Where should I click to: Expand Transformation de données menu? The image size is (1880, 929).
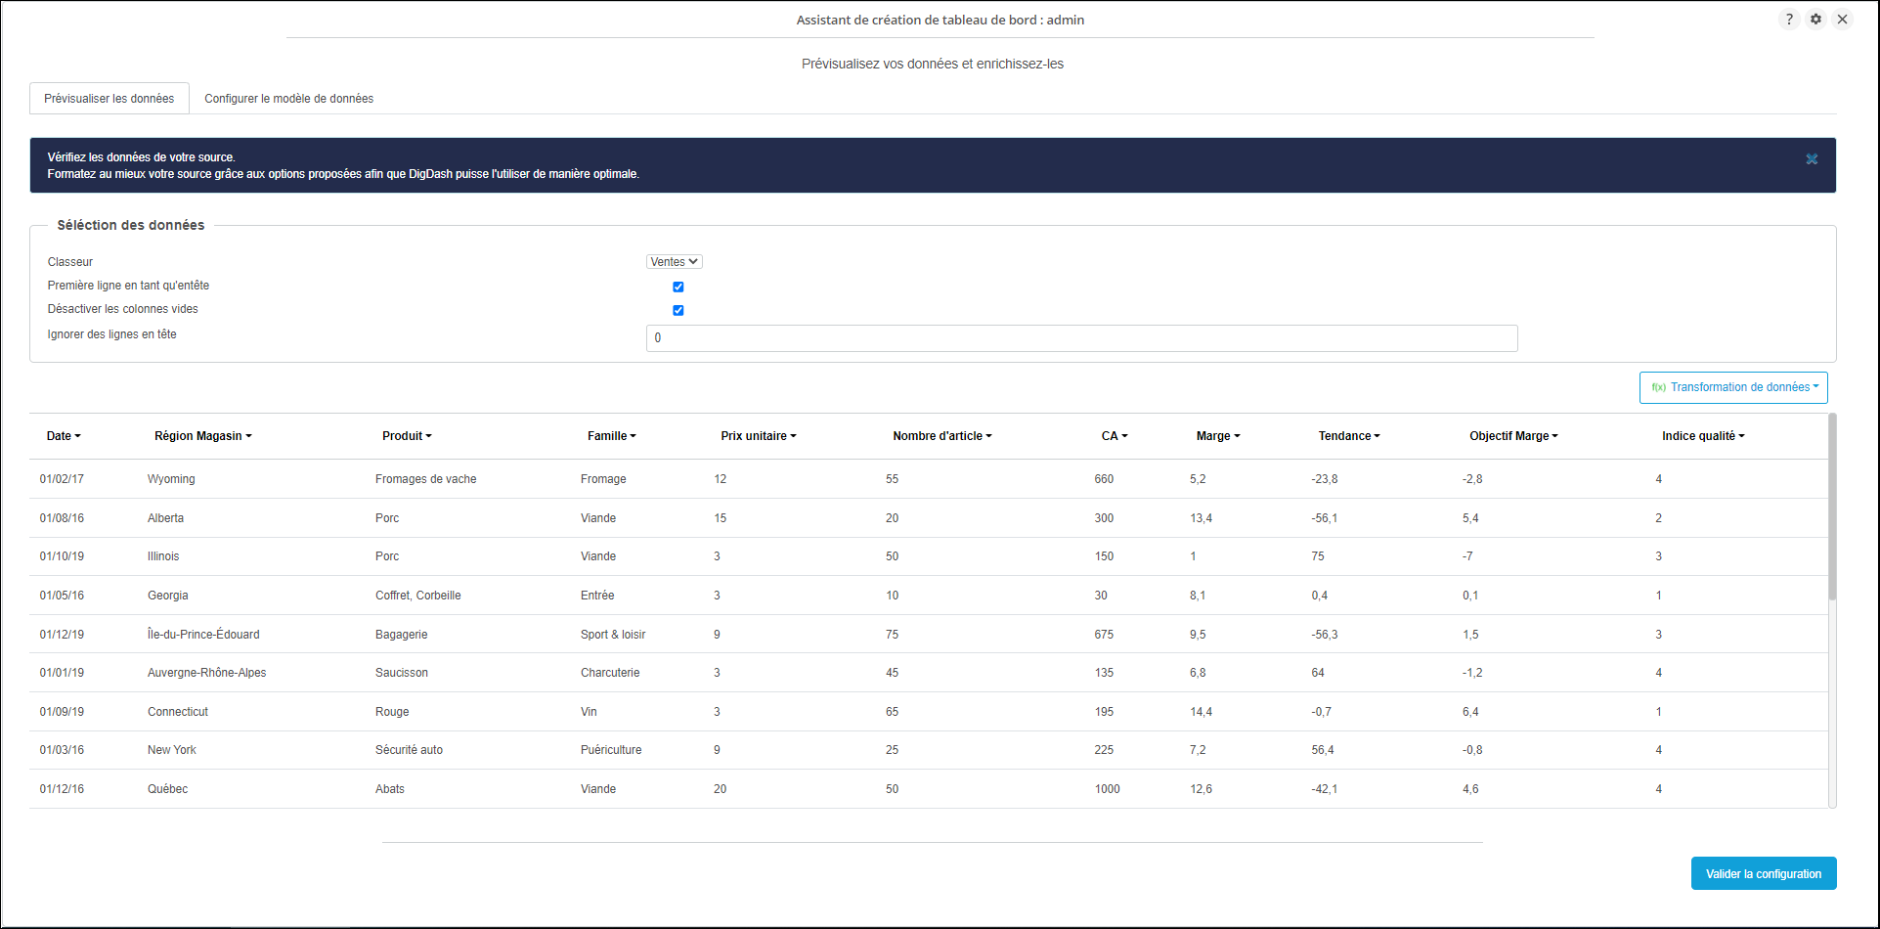[1733, 387]
